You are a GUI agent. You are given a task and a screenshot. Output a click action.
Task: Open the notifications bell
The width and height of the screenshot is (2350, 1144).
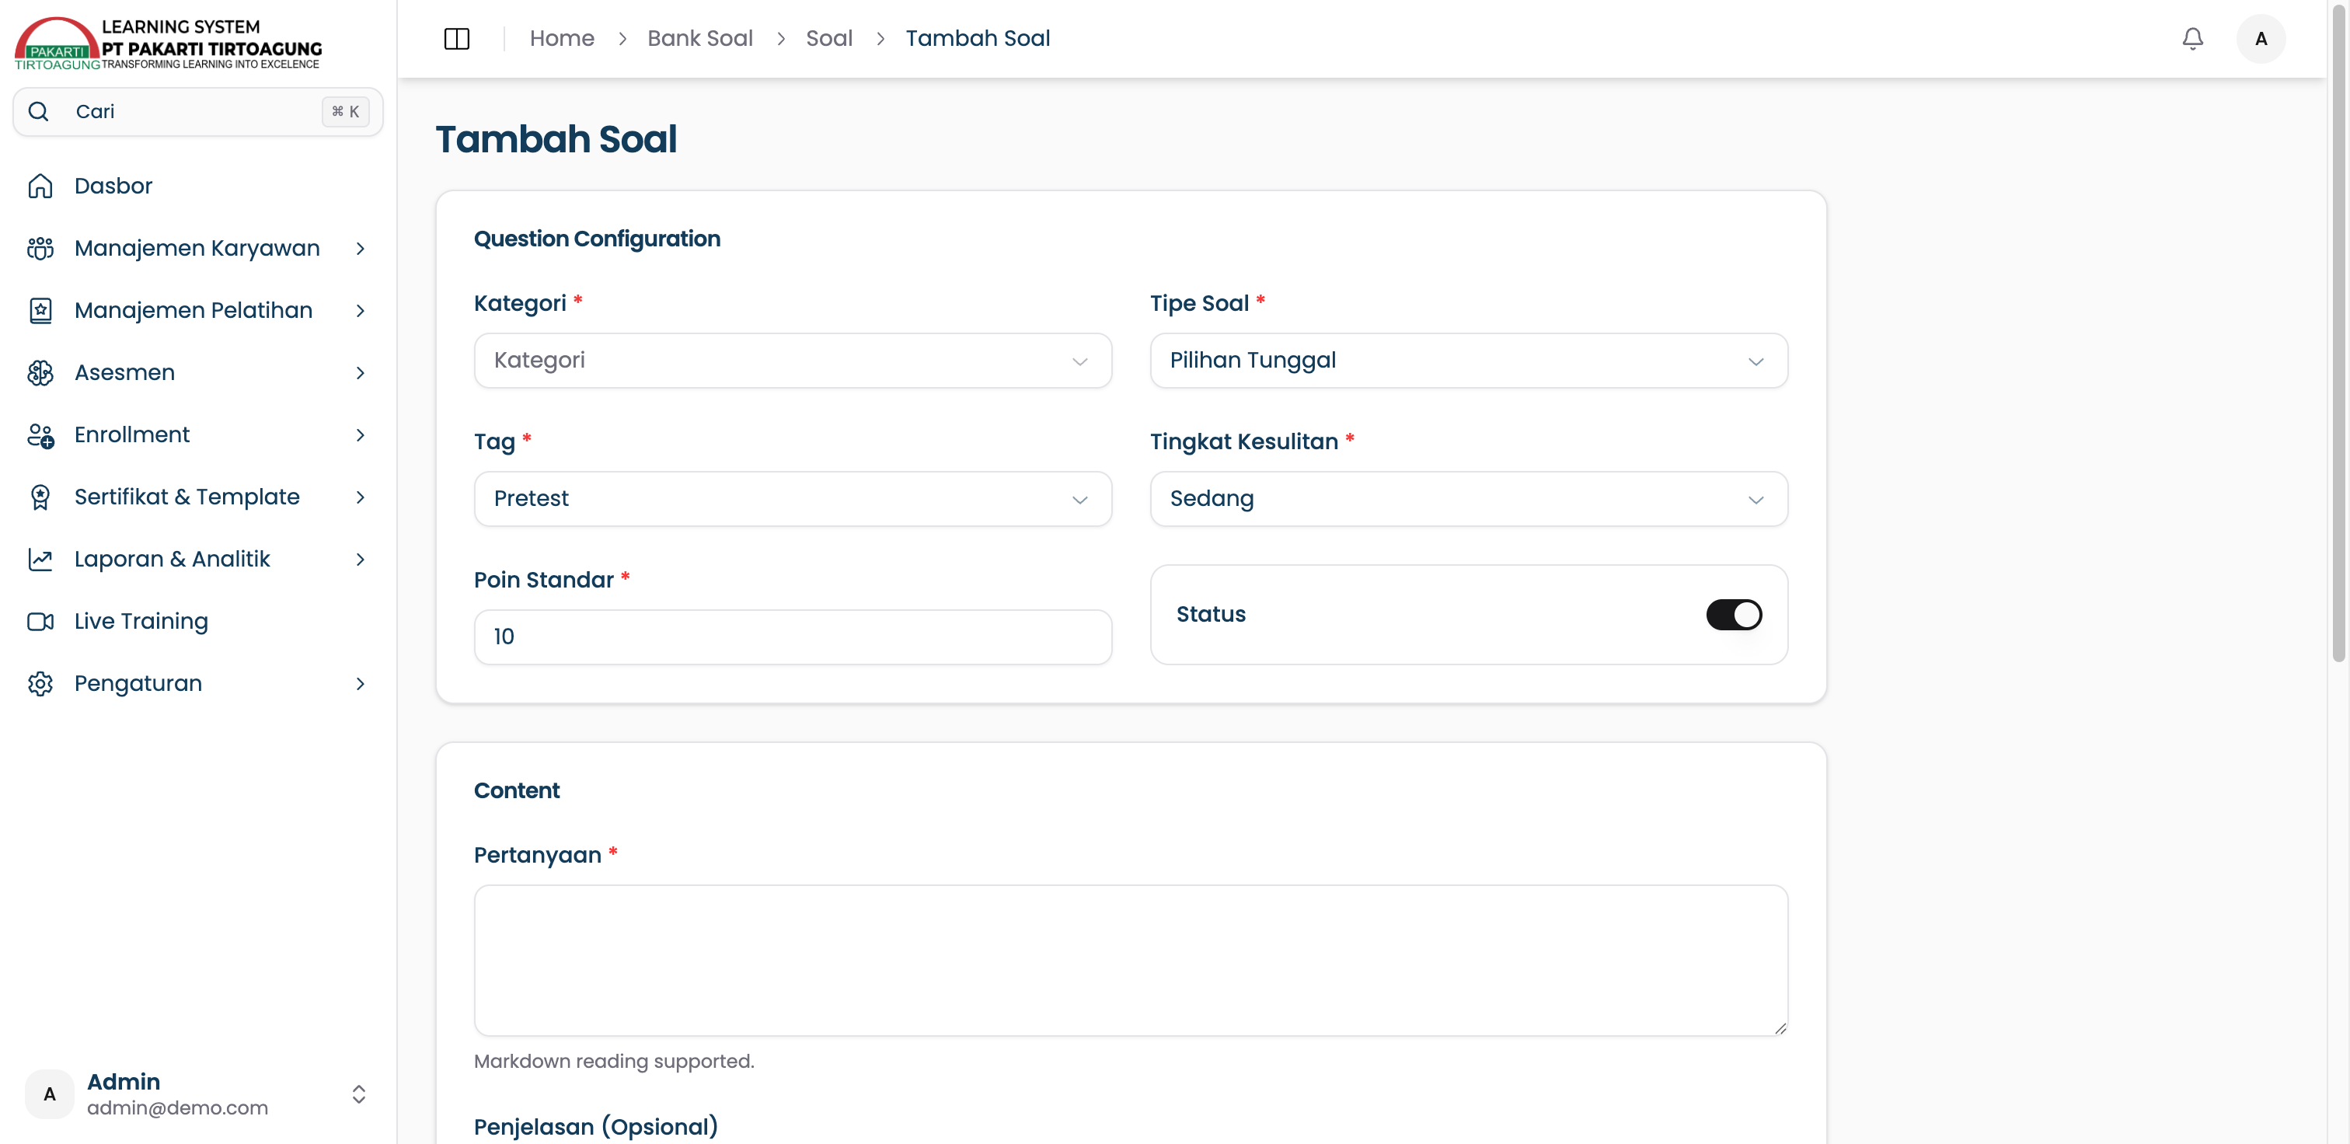coord(2192,38)
